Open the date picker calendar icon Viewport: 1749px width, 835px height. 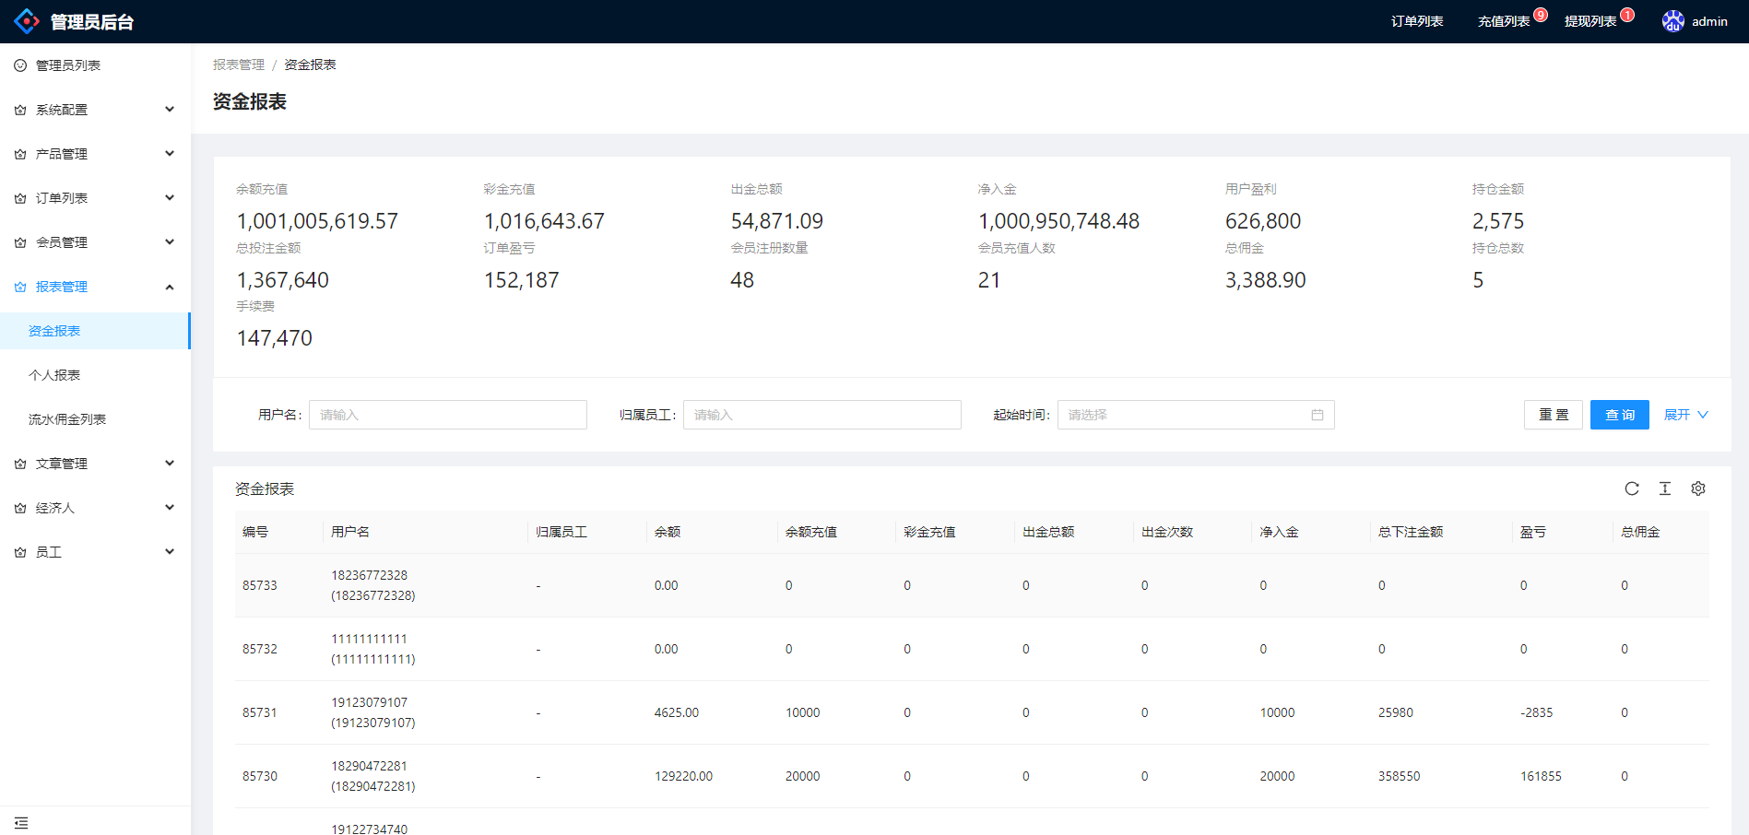(1318, 415)
